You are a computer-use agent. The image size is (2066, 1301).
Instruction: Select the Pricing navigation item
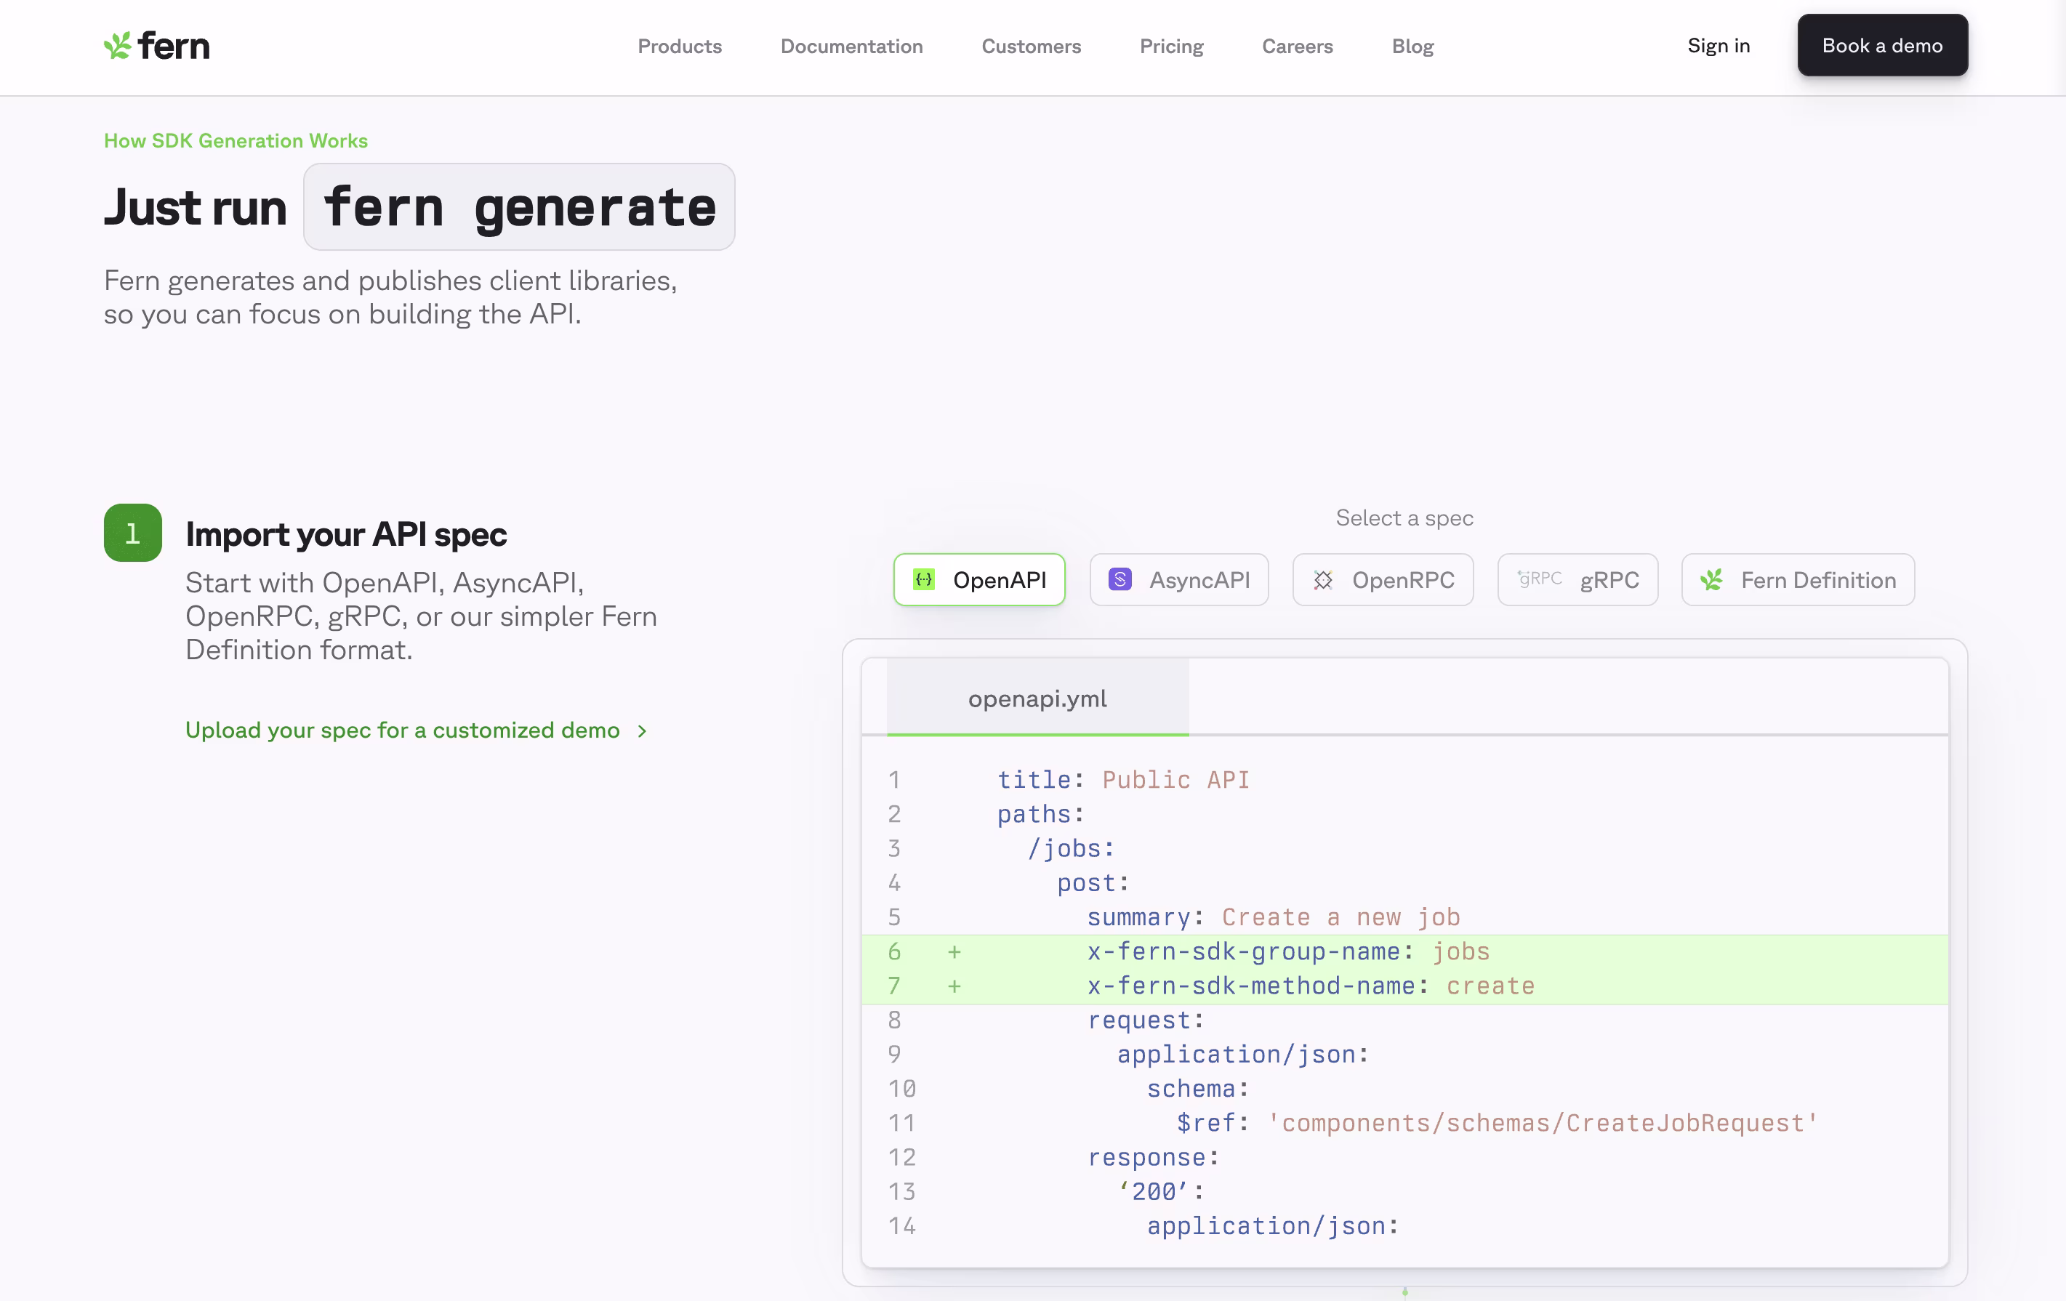pos(1171,47)
